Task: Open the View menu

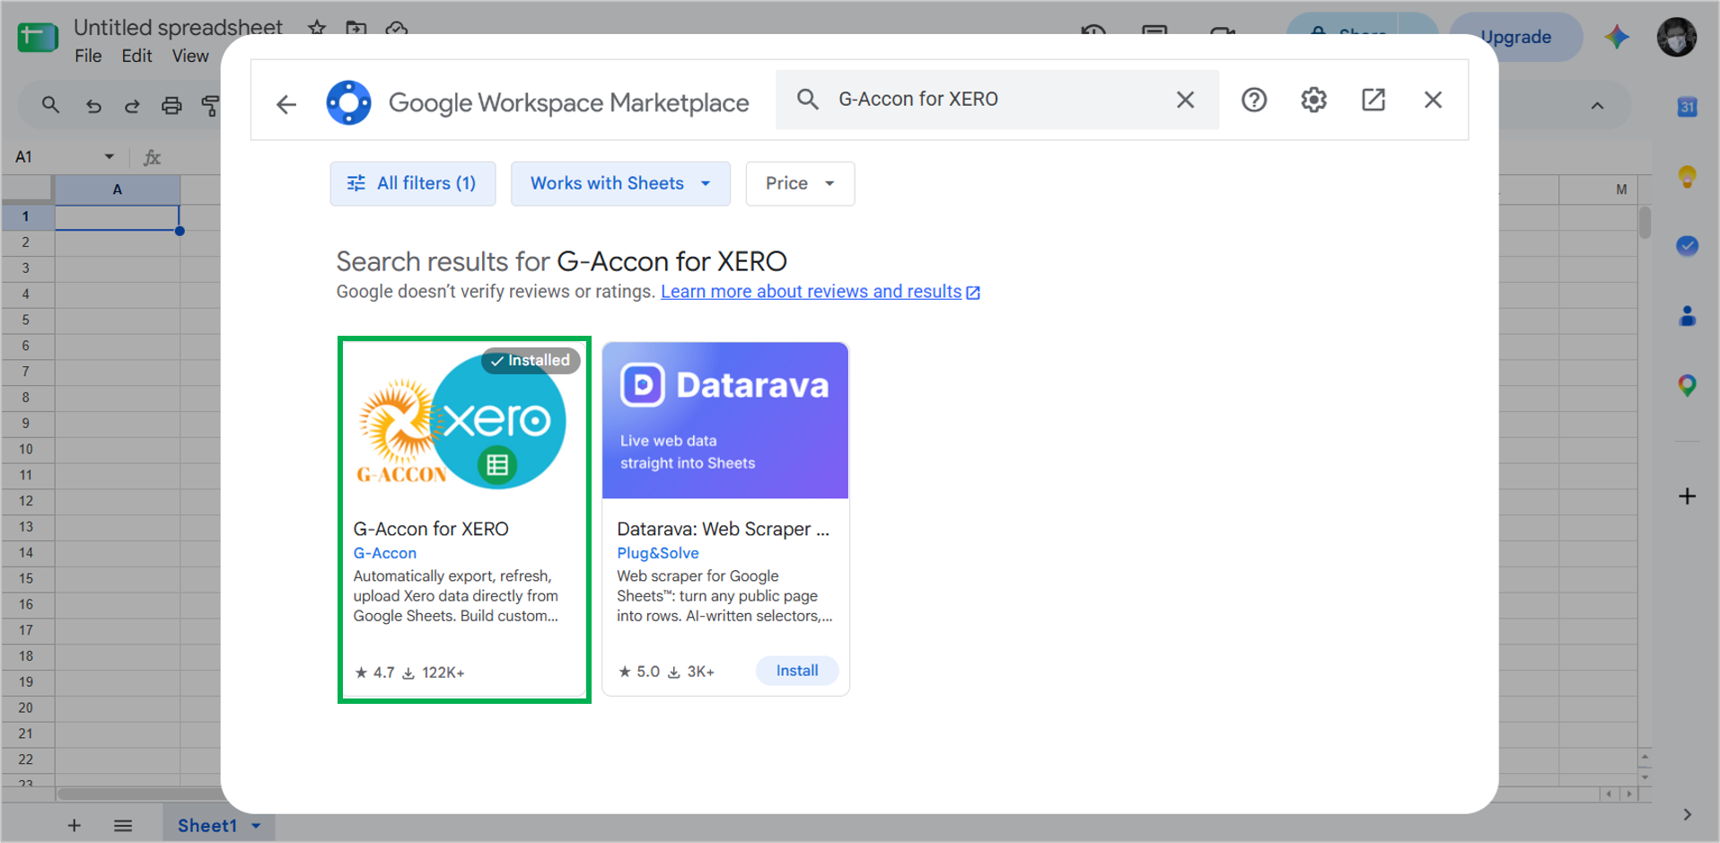Action: click(x=190, y=56)
